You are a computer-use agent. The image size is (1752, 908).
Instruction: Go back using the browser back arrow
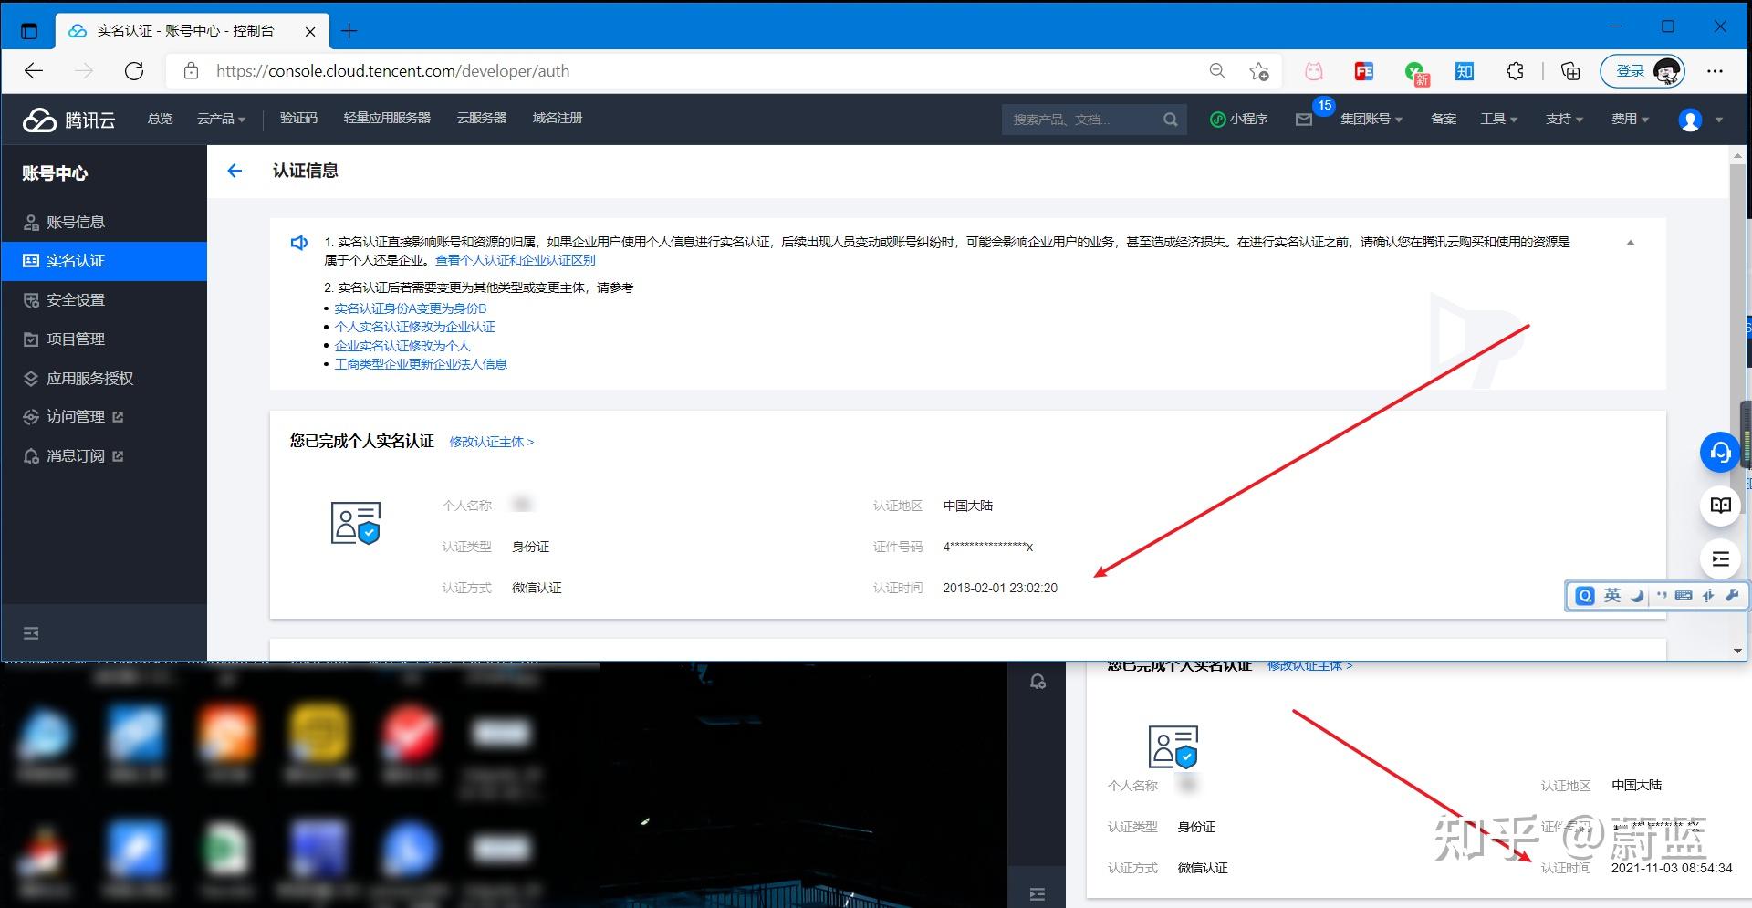[34, 71]
